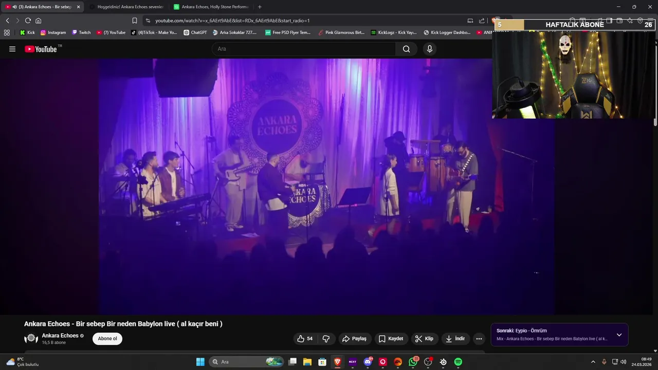Open Discord from the taskbar
The image size is (658, 370).
point(368,362)
